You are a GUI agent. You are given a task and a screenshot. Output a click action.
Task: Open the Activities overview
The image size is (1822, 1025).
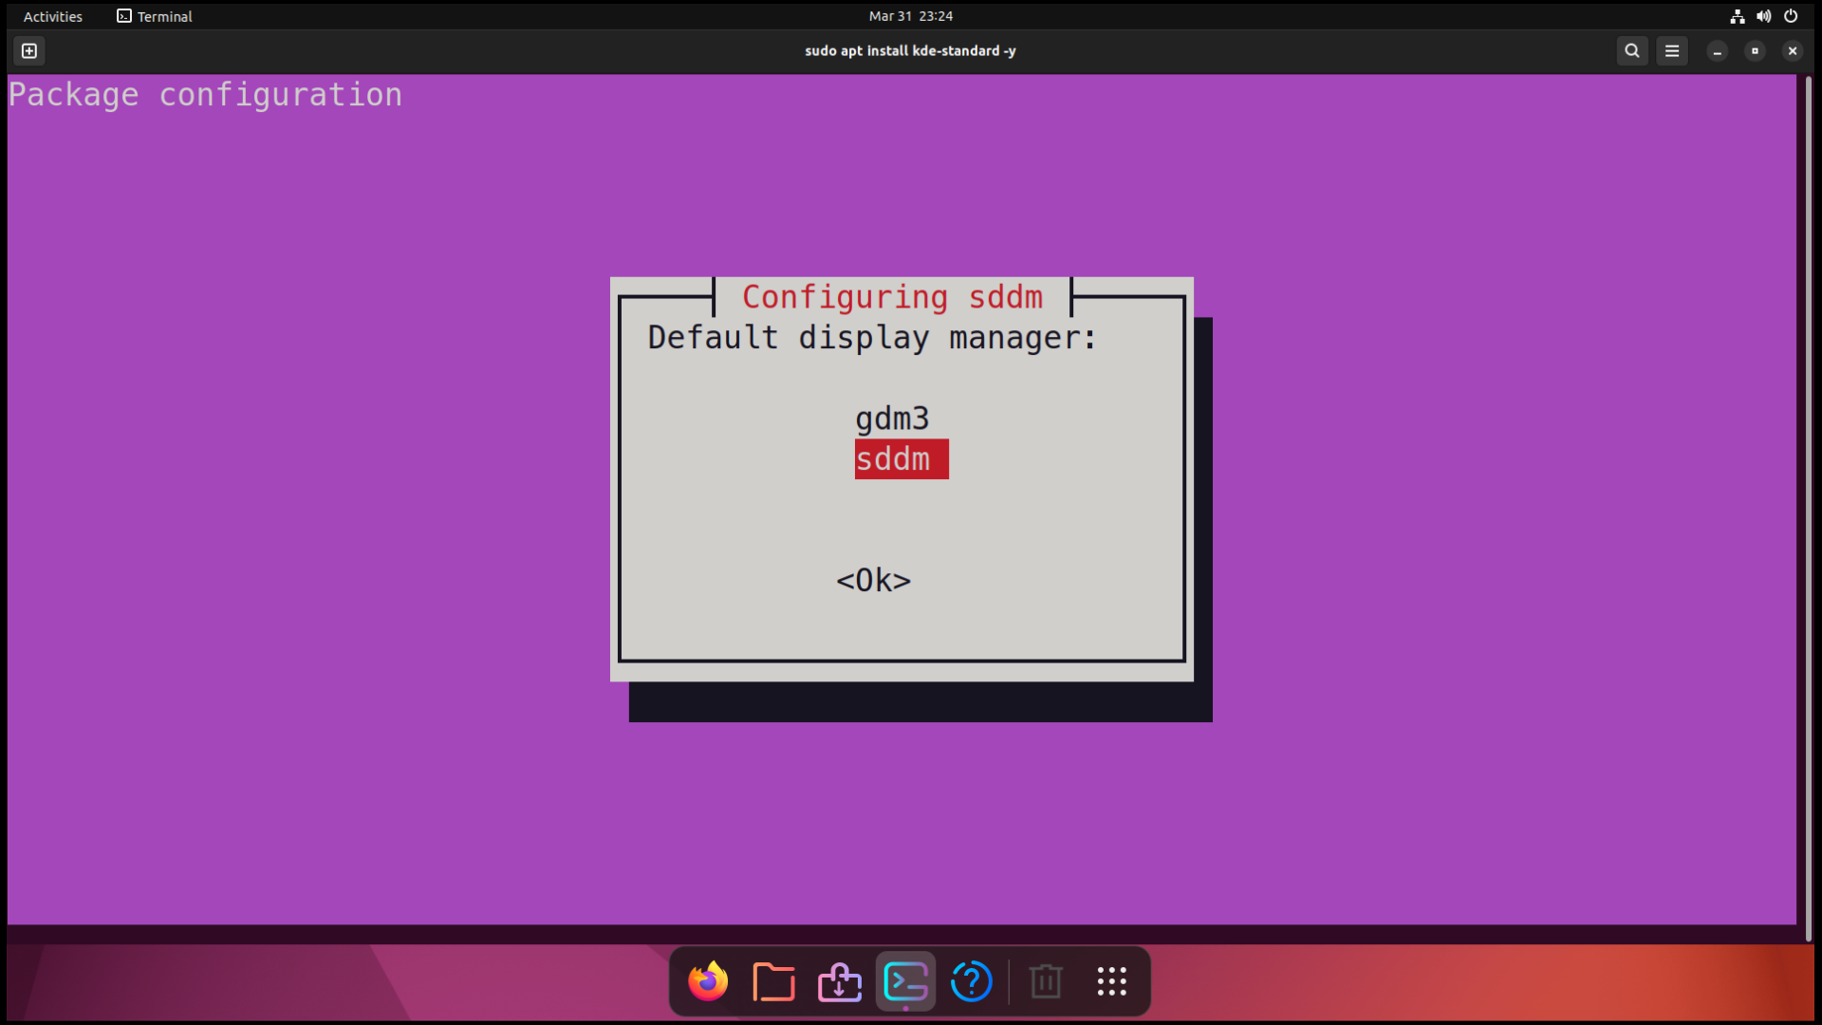click(53, 16)
